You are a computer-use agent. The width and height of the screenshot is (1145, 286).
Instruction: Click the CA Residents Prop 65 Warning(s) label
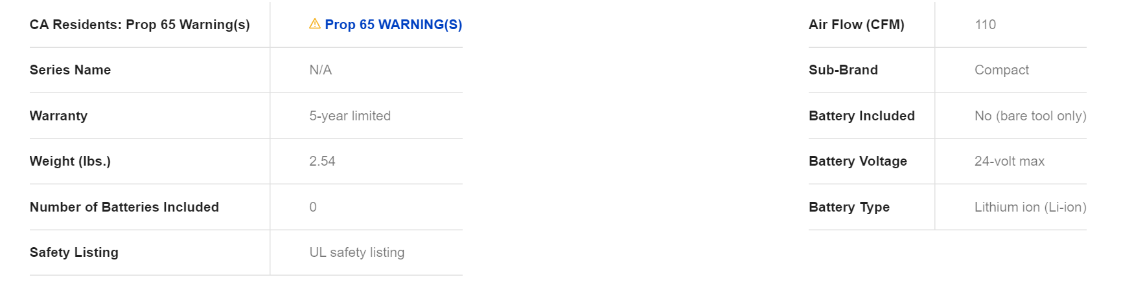pyautogui.click(x=139, y=25)
